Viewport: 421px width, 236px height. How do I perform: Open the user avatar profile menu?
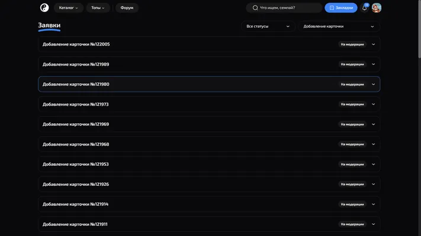click(x=377, y=8)
